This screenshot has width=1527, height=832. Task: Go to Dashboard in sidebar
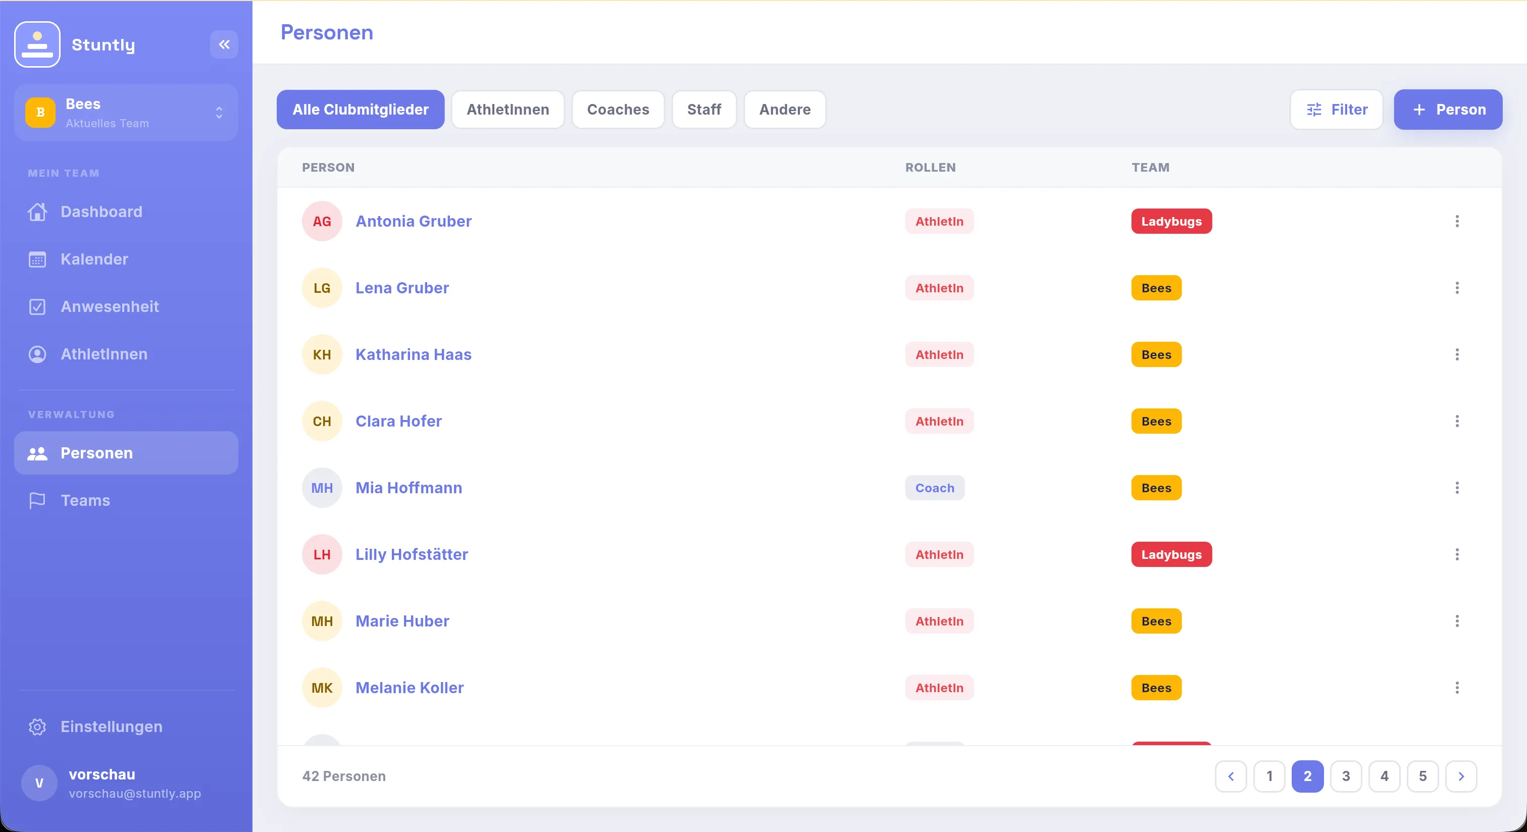click(x=126, y=212)
